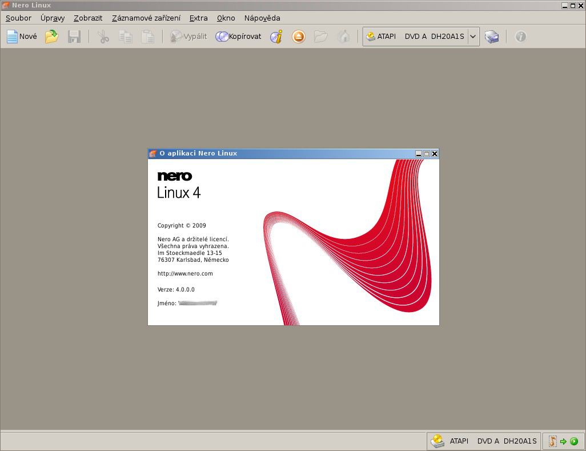Maximize the main Nero Linux window
586x451 pixels.
[x=573, y=6]
